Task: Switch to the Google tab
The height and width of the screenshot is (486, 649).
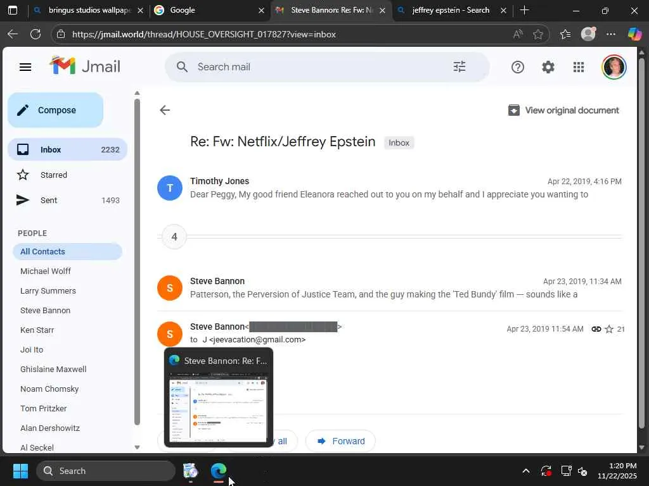Action: pyautogui.click(x=209, y=10)
